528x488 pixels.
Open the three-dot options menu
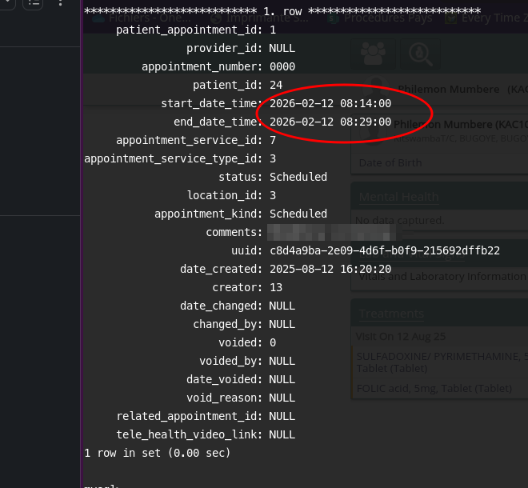61,3
